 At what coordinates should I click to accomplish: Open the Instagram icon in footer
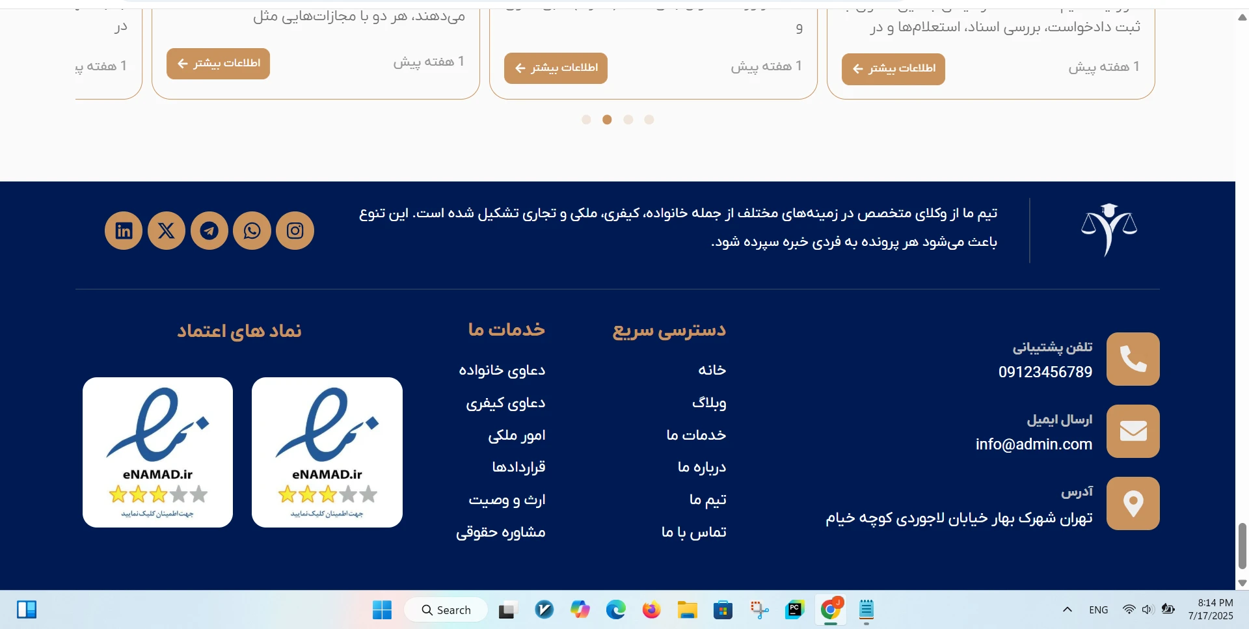tap(295, 230)
